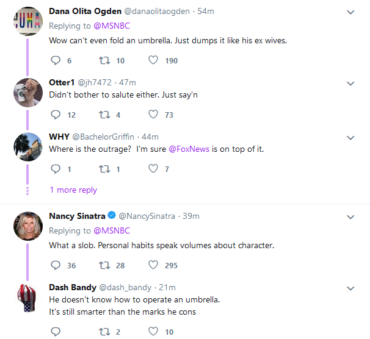Screen dimensions: 370x339
Task: Retweet Dash Bandy's tweet
Action: 104,332
